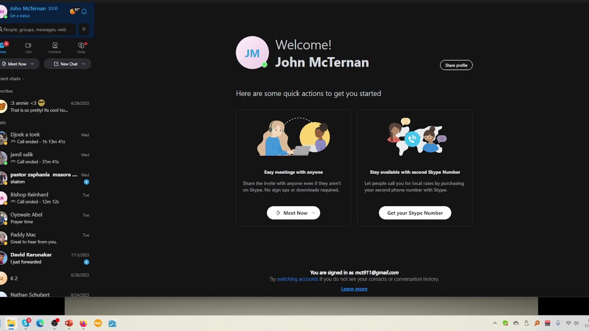Open the OneDrive cloud tray icon
Screen dimensions: 589x331
516,323
